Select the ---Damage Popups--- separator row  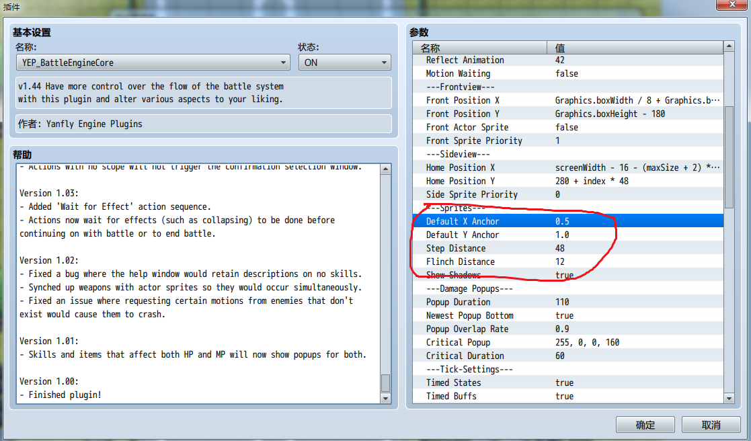click(568, 288)
